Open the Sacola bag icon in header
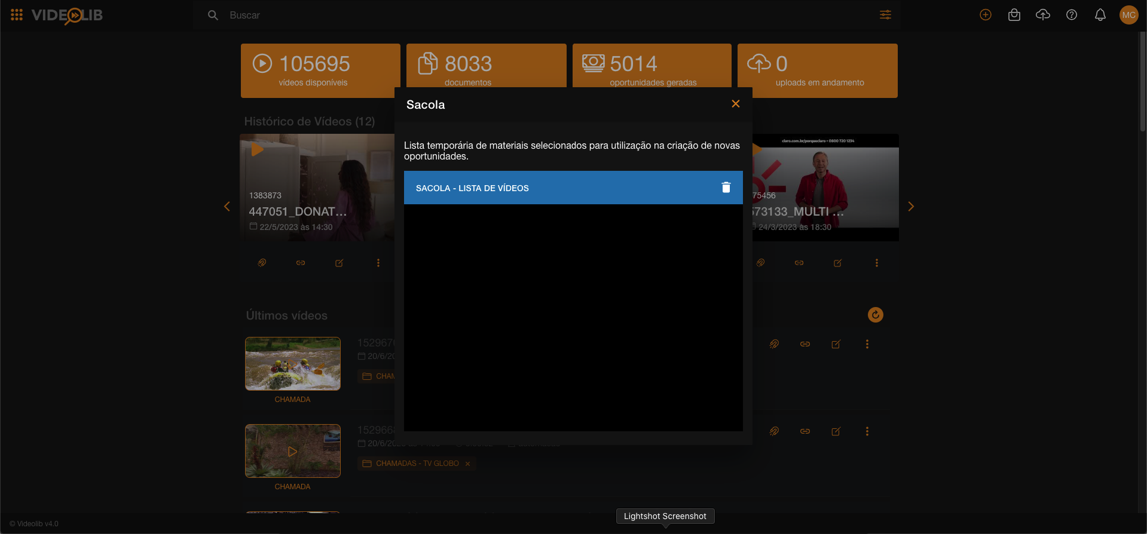This screenshot has width=1147, height=534. click(1014, 15)
